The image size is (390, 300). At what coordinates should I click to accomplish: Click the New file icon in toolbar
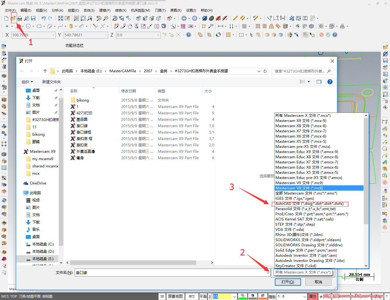point(6,18)
